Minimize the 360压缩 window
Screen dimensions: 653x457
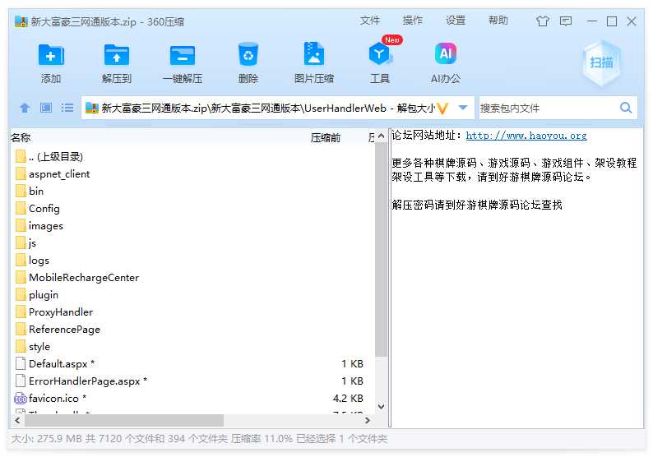(x=592, y=21)
